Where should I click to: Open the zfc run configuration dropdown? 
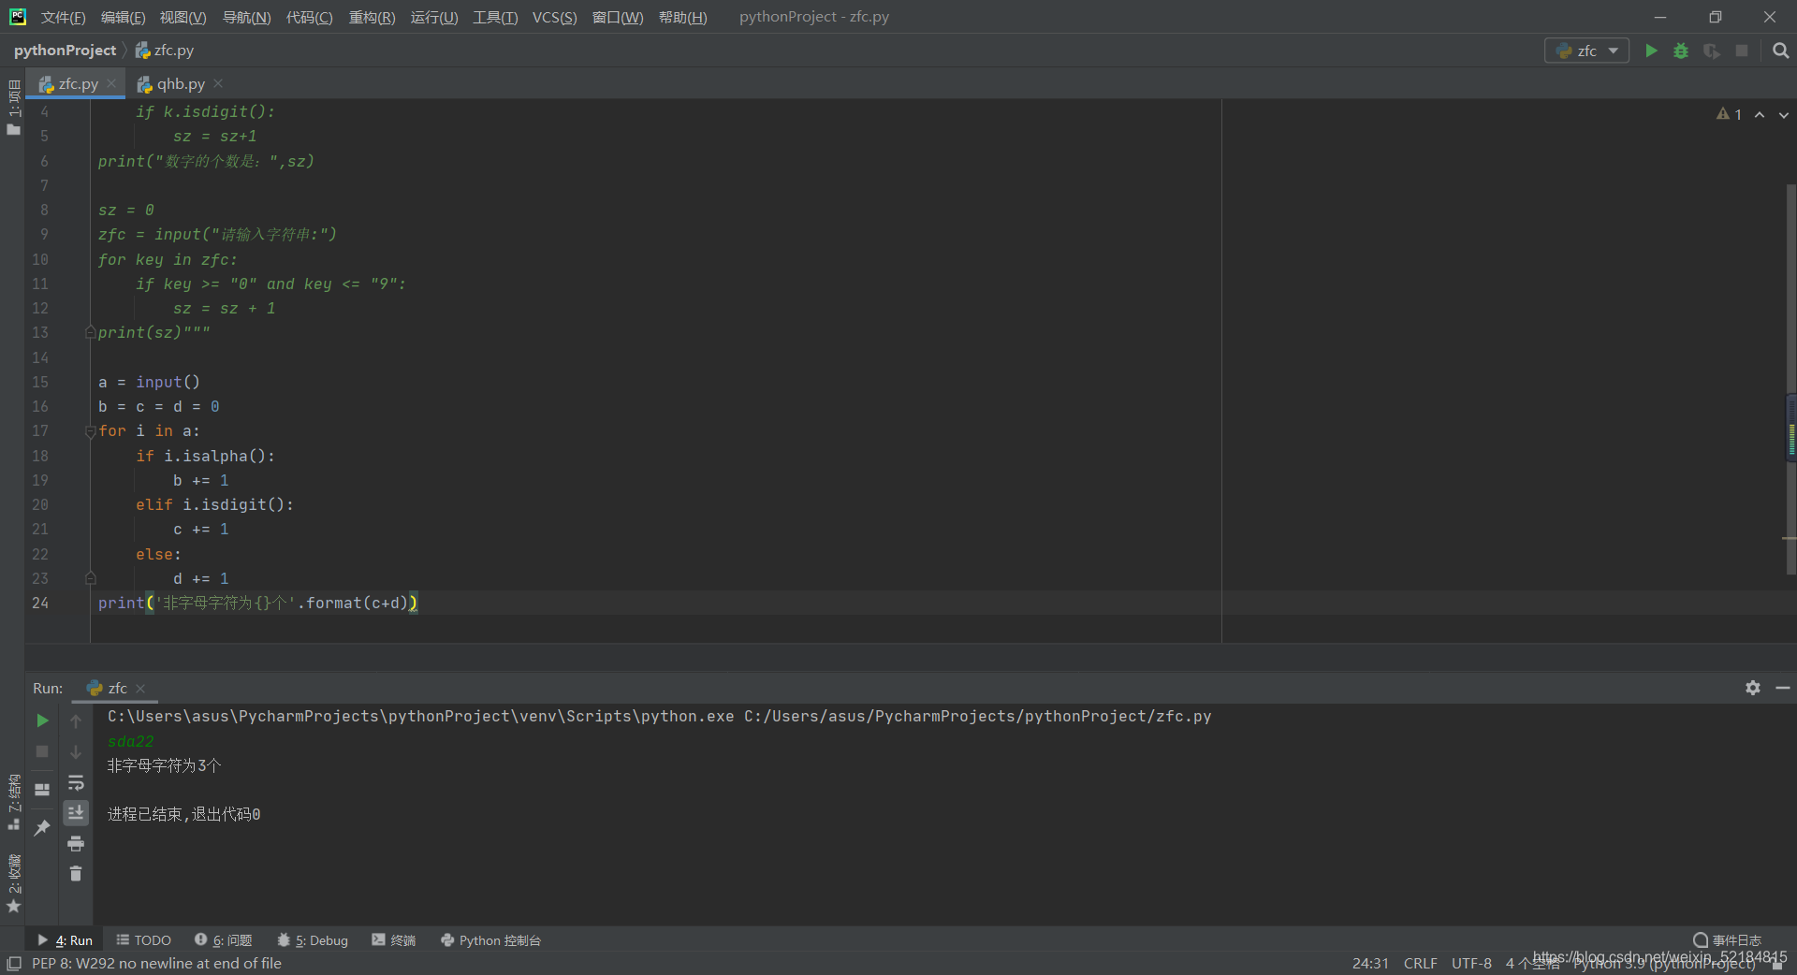click(x=1586, y=51)
